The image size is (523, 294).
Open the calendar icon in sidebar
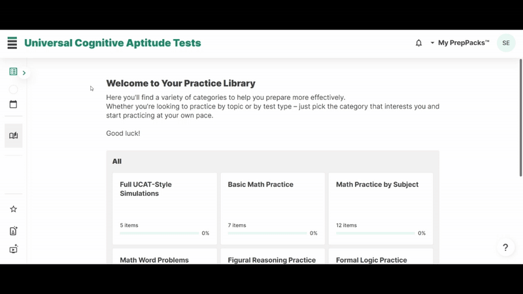[13, 105]
